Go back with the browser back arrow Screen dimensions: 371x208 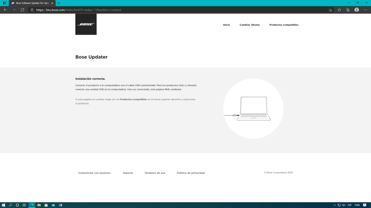[x=5, y=10]
